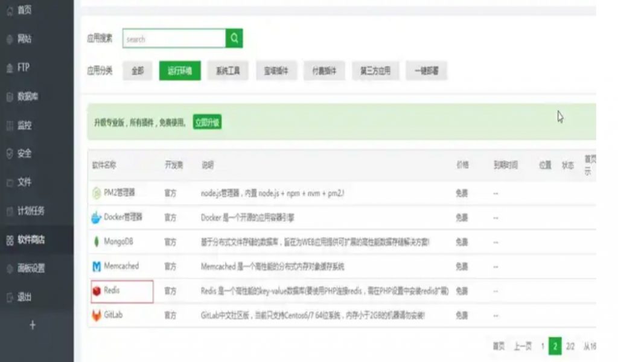Viewport: 618px width, 362px height.
Task: Click the Memcached M icon
Action: pyautogui.click(x=97, y=267)
